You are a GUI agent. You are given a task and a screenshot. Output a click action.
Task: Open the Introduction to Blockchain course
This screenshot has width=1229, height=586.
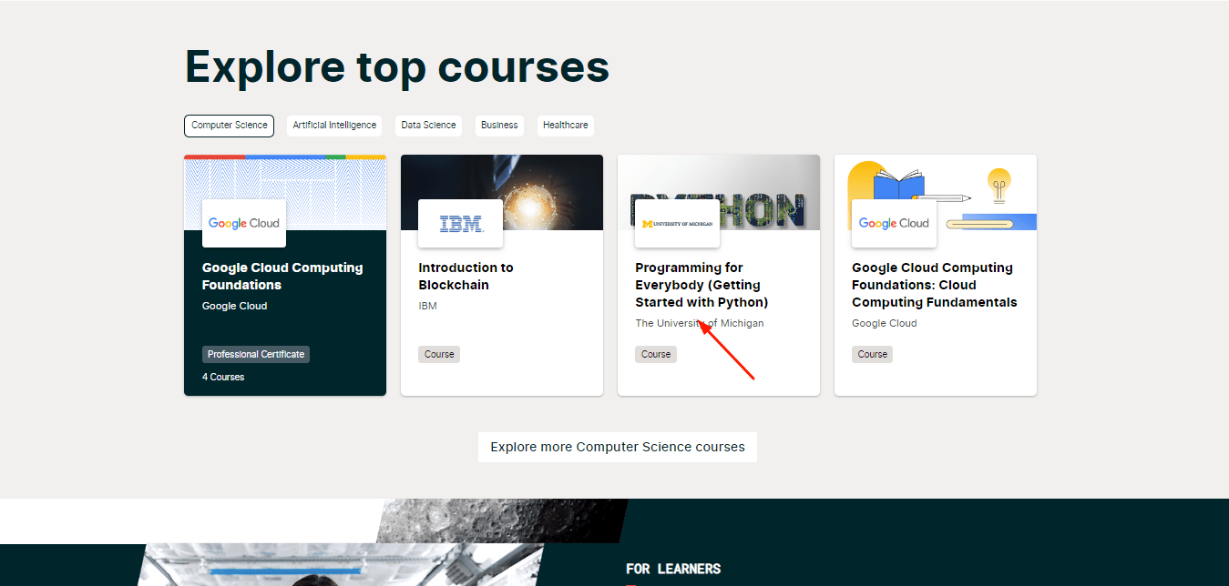pos(466,276)
